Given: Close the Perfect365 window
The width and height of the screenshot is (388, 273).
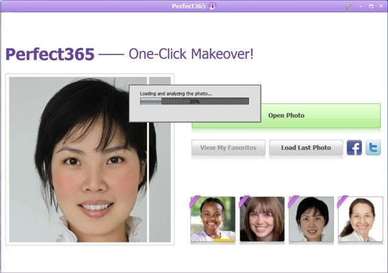Looking at the screenshot, I should coord(381,6).
